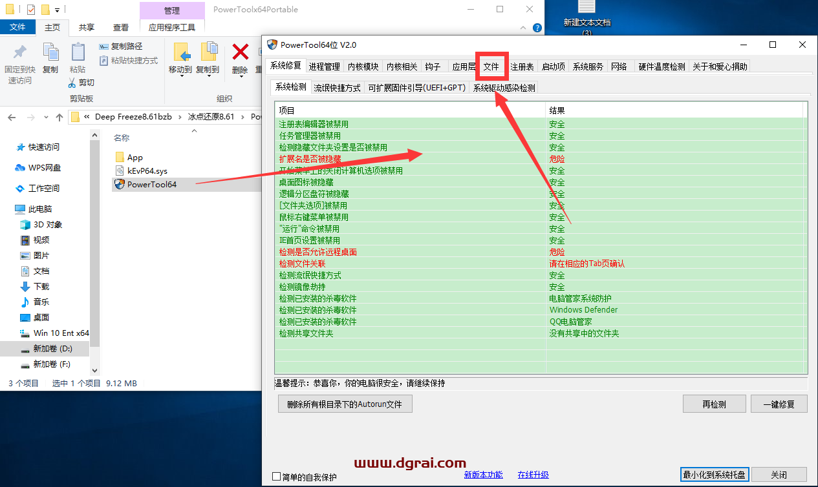Open the 文件 tab in PowerTool
Image resolution: width=818 pixels, height=487 pixels.
[491, 67]
